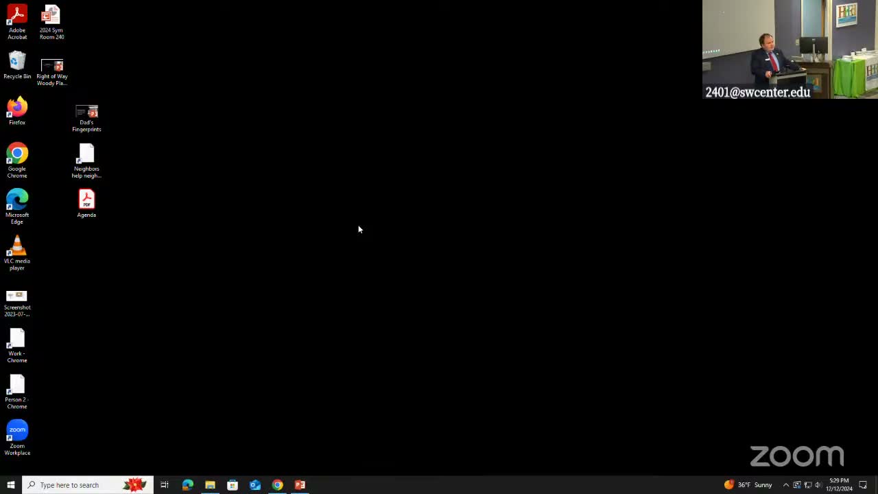Launch Microsoft Edge from the taskbar

click(x=187, y=485)
